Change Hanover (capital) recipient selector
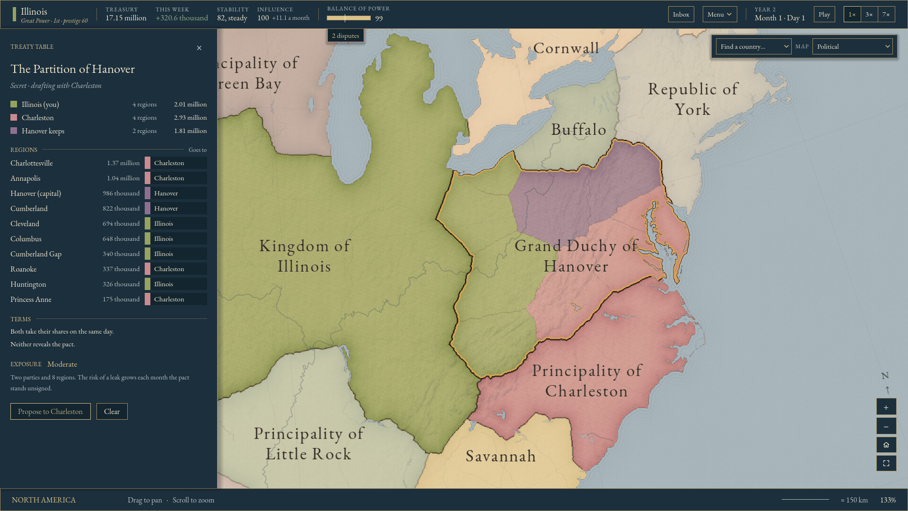This screenshot has width=908, height=511. point(176,193)
